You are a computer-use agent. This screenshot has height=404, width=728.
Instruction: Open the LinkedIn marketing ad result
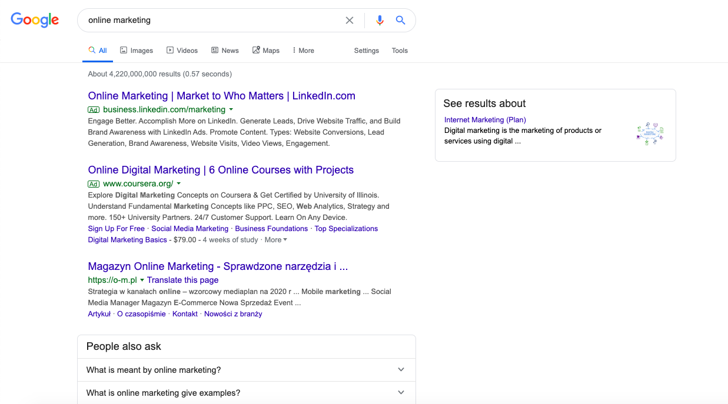(221, 96)
